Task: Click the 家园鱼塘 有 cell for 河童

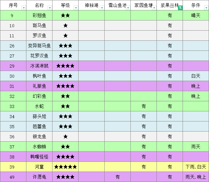Action: coord(144,167)
